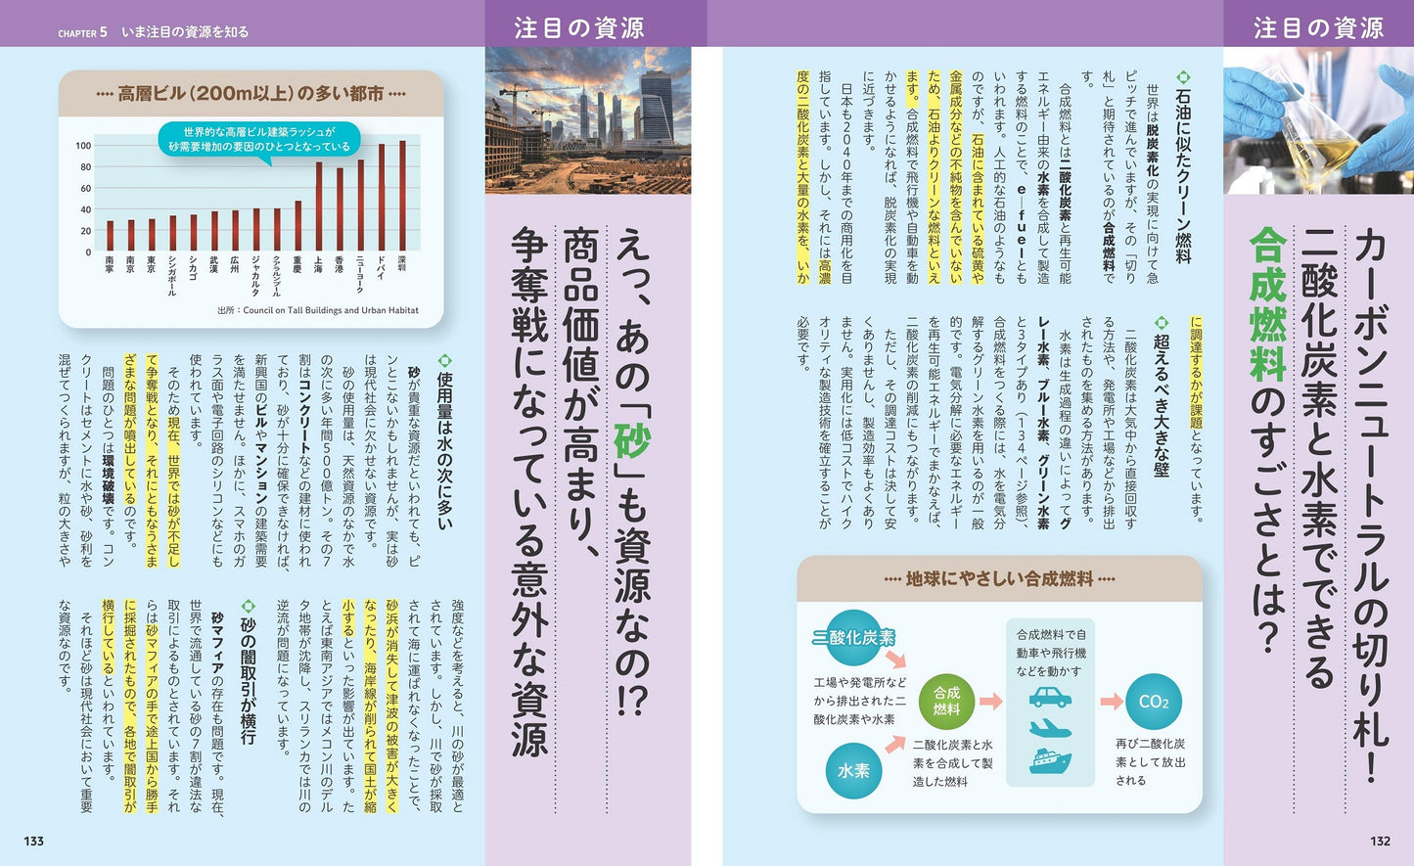Image resolution: width=1414 pixels, height=866 pixels.
Task: Click the teal 水素 circle
Action: [x=853, y=770]
